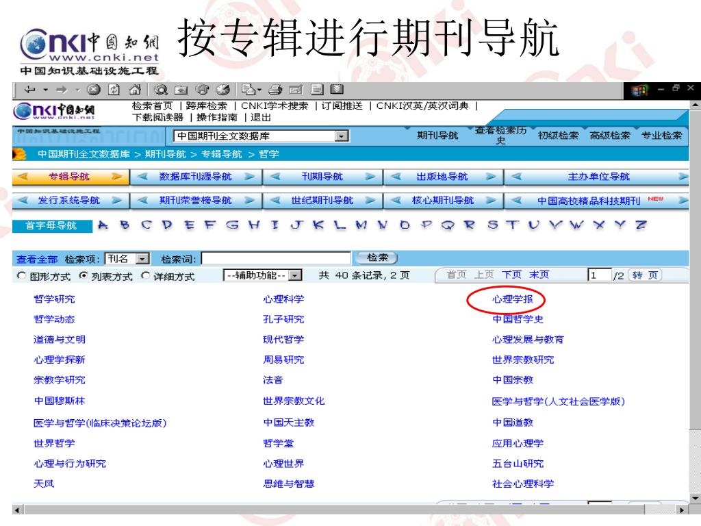Viewport: 701px width, 526px height.
Task: Open 操作指南 link
Action: click(x=217, y=118)
